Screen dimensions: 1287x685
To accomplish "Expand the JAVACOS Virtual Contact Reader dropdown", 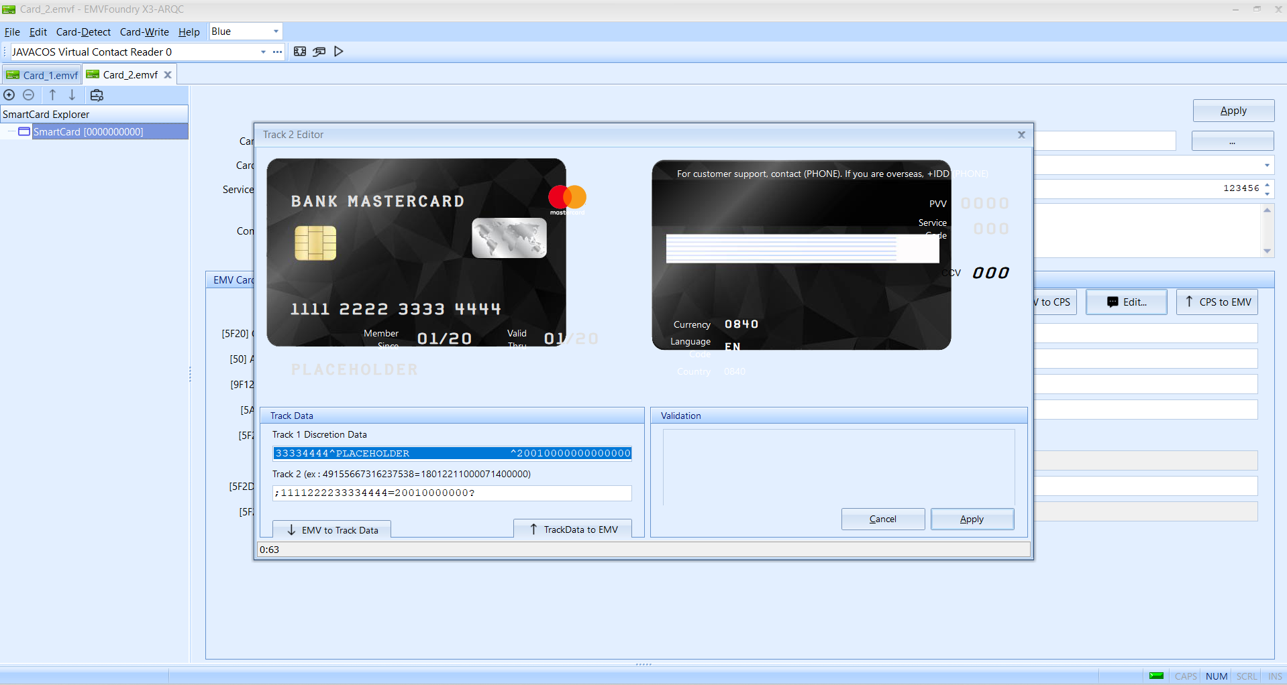I will click(263, 52).
